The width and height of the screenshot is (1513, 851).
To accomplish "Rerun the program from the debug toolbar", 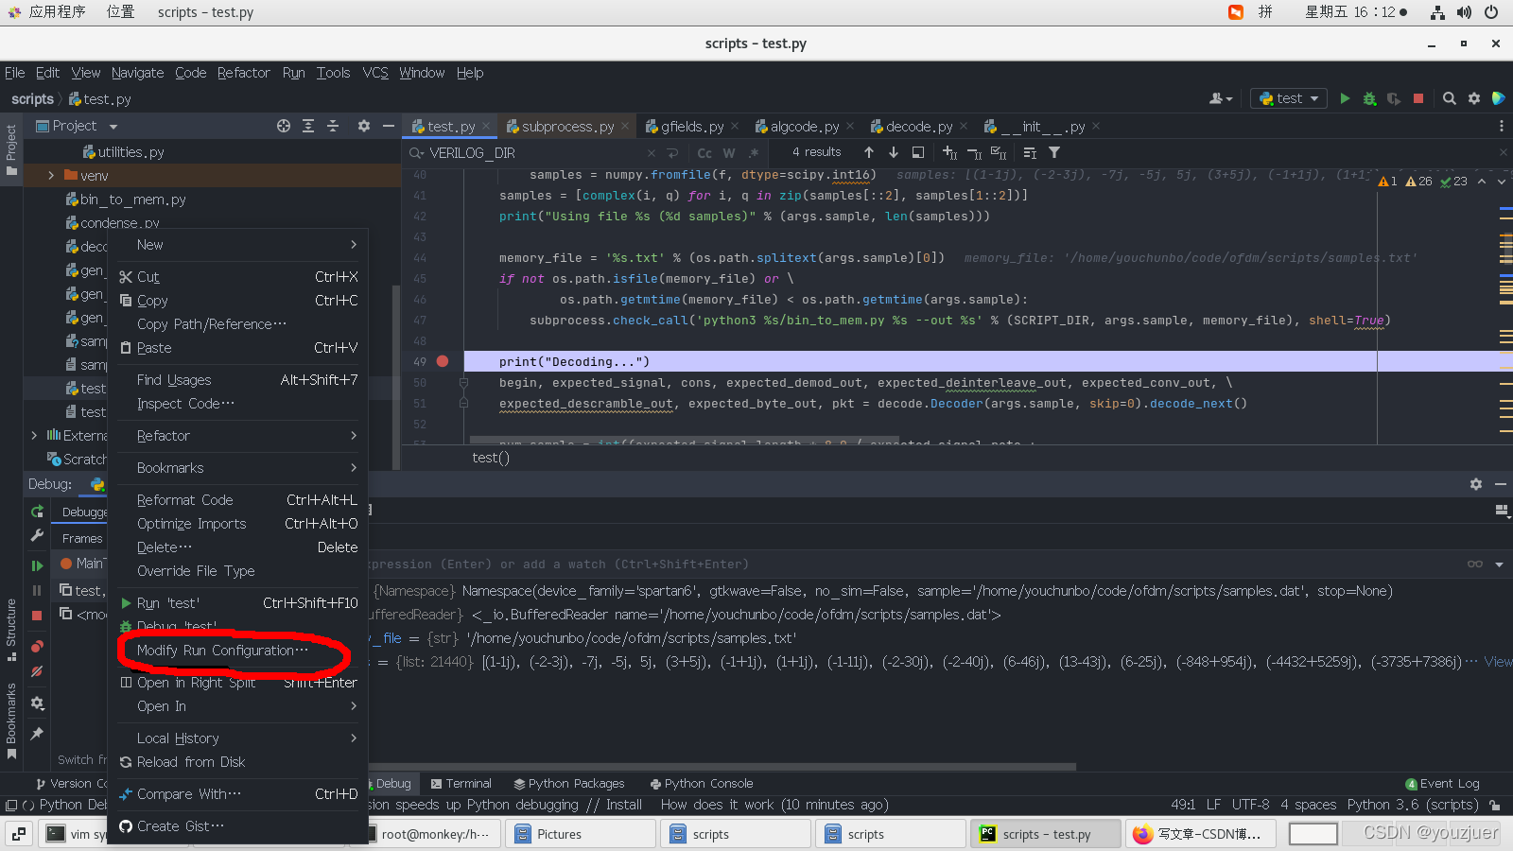I will click(x=36, y=512).
